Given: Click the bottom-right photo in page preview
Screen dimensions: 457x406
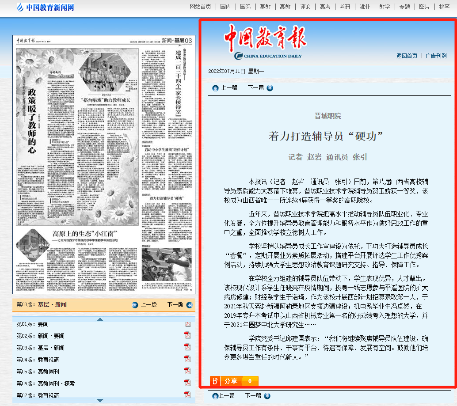Looking at the screenshot, I should [x=167, y=265].
